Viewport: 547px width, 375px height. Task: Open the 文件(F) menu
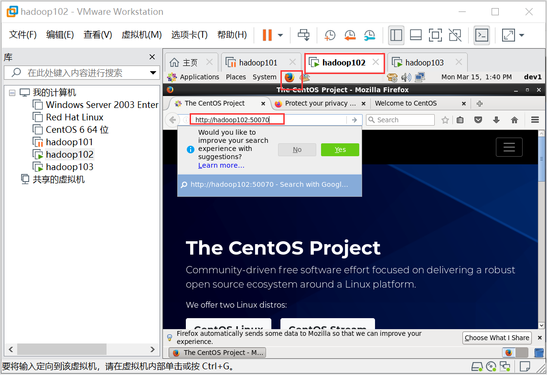[22, 34]
